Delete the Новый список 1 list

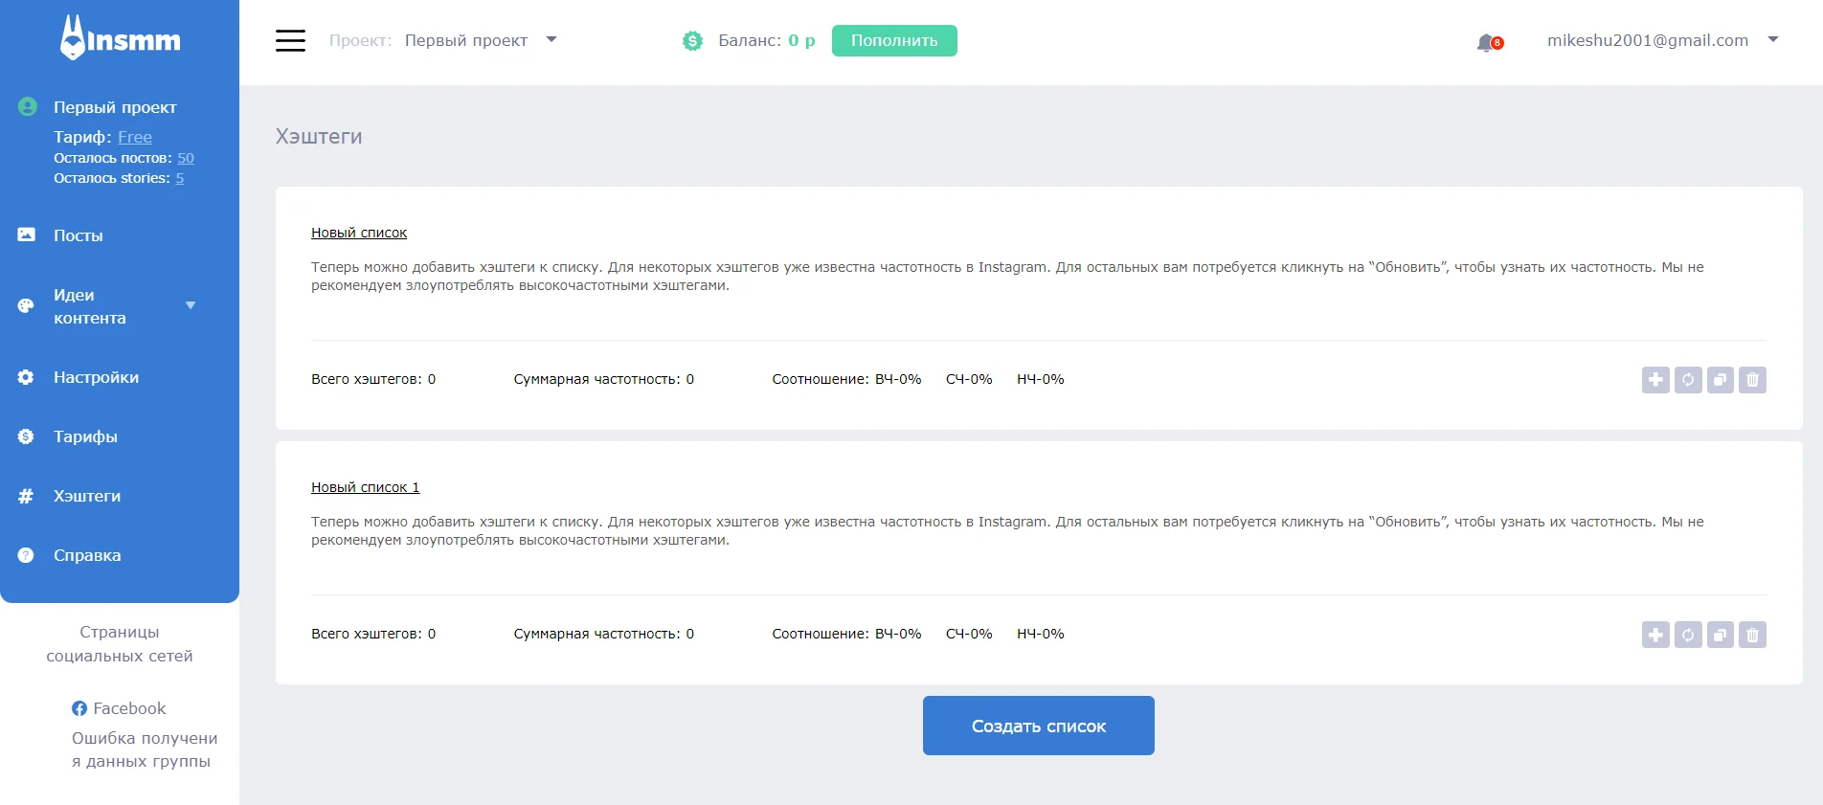tap(1752, 635)
